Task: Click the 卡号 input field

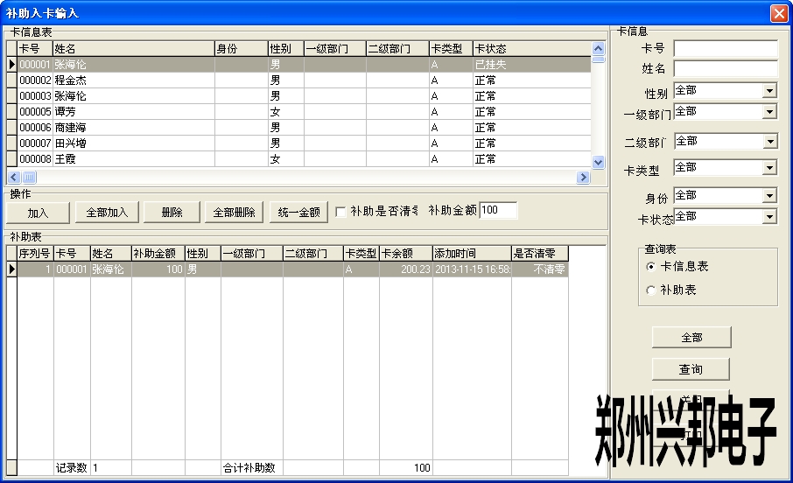Action: [725, 48]
